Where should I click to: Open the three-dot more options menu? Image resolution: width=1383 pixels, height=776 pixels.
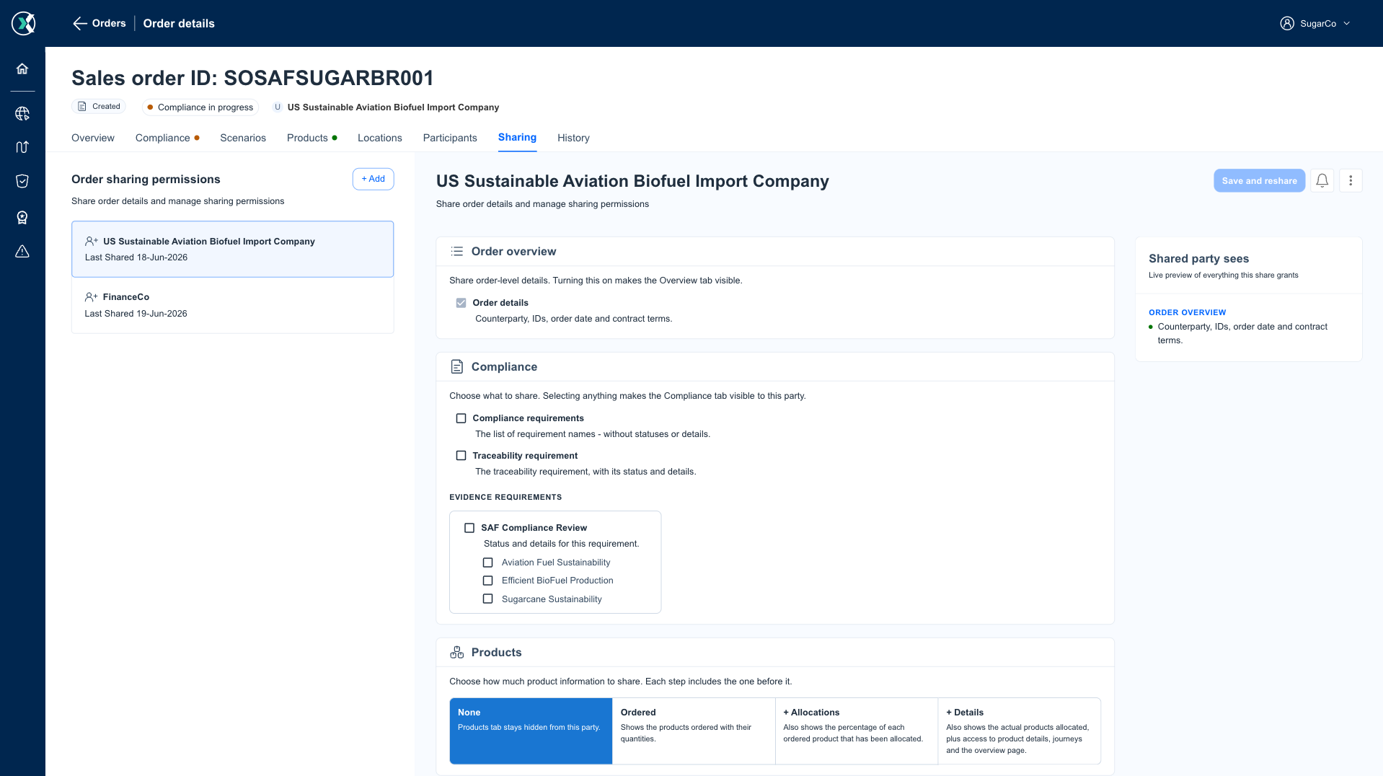click(1351, 181)
